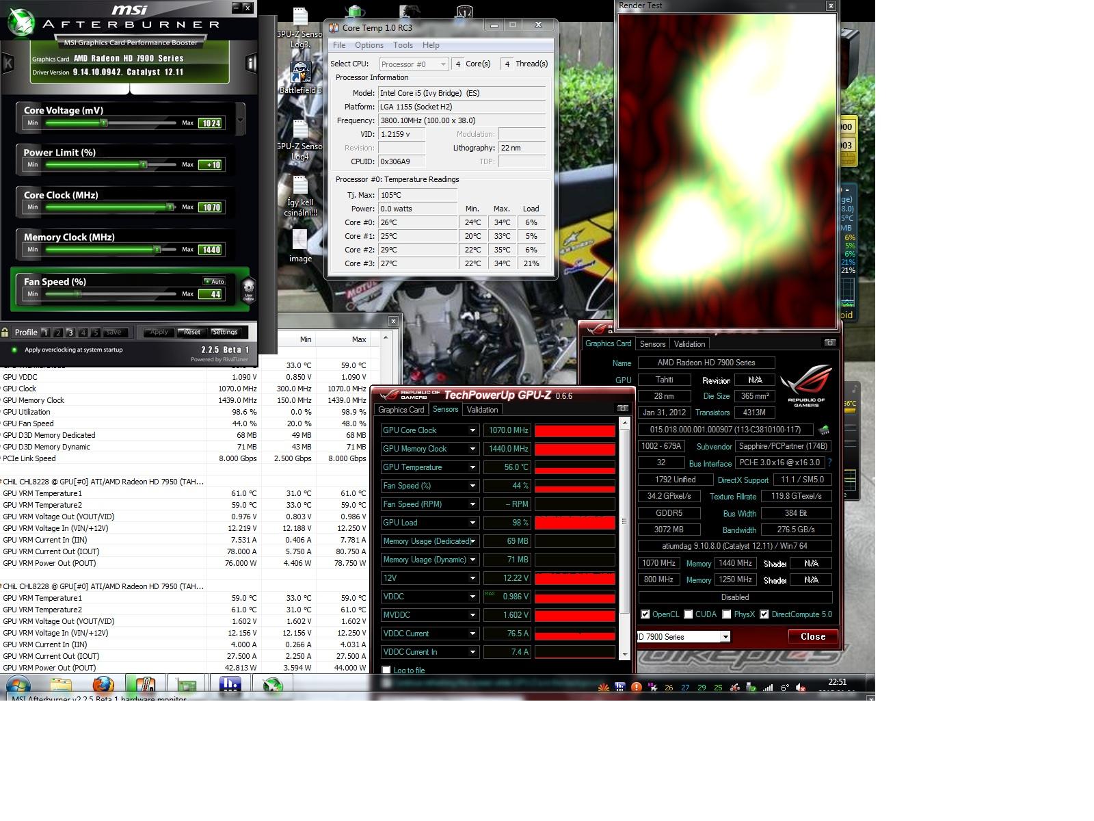Toggle the OpenCL checkbox in GPU-Z
1094x821 pixels.
(x=645, y=614)
